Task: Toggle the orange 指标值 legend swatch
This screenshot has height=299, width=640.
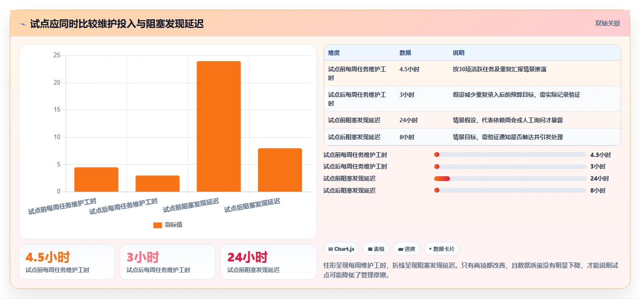Action: pyautogui.click(x=158, y=225)
